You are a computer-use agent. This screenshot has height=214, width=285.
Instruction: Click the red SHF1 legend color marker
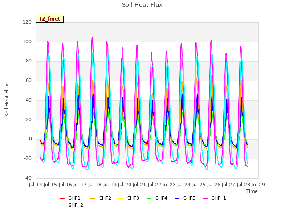click(62, 199)
